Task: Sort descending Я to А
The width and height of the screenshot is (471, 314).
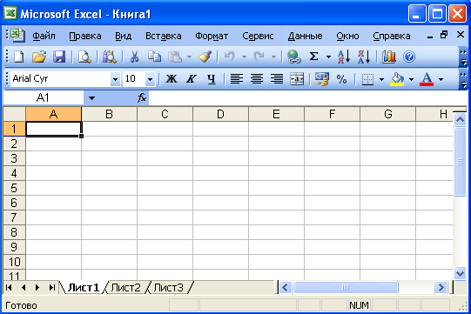Action: tap(364, 57)
